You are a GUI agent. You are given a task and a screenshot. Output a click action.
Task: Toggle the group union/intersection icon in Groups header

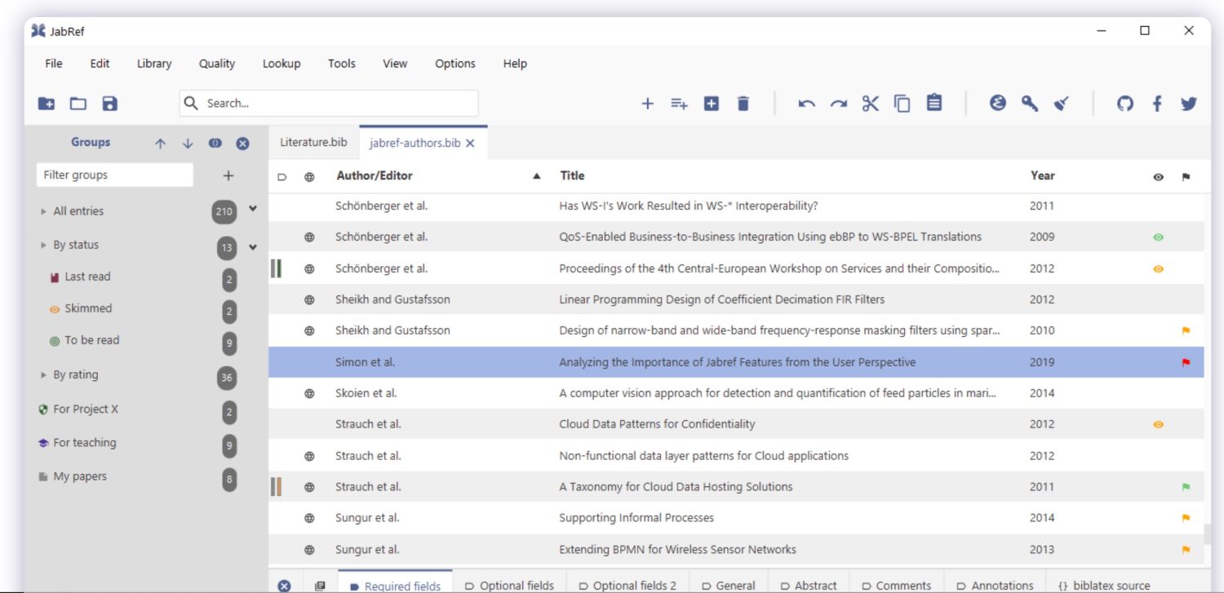pos(214,143)
